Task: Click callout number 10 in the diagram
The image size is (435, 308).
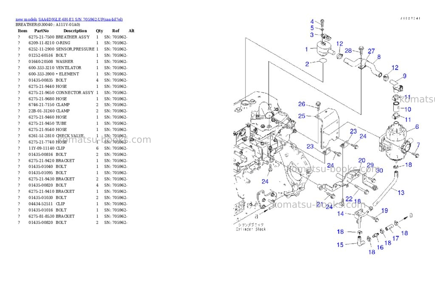Action: point(407,109)
